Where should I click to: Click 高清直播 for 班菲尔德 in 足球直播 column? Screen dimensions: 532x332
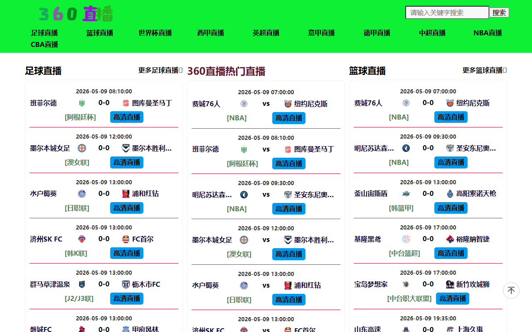pyautogui.click(x=127, y=117)
